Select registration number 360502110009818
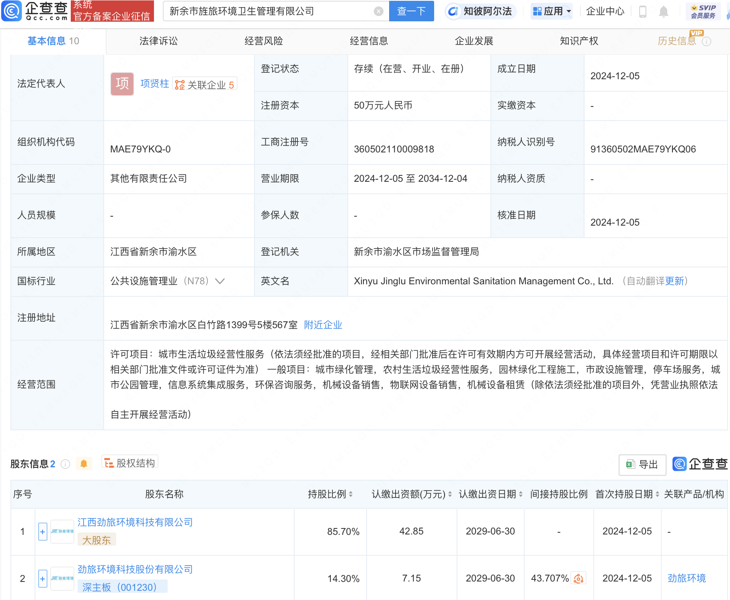Viewport: 730px width, 600px height. click(x=394, y=149)
